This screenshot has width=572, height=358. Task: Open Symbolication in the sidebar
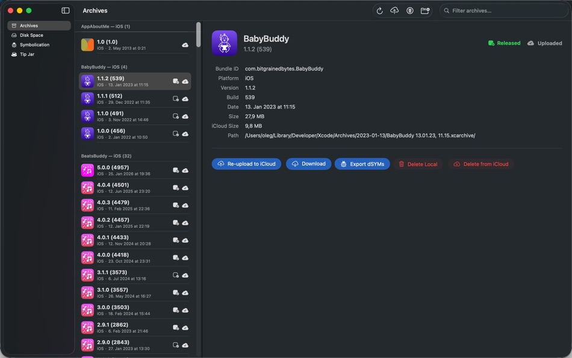tap(39, 45)
